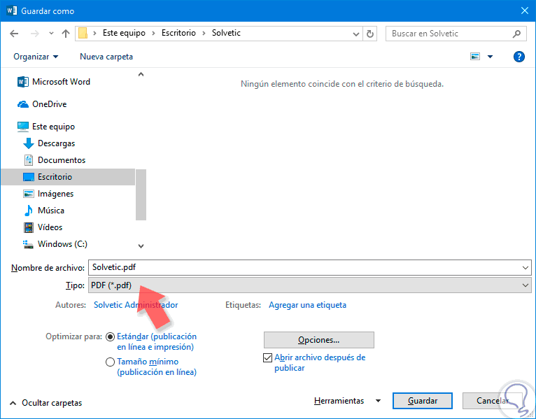Viewport: 536px width, 419px height.
Task: Click the folder icon in address bar
Action: pyautogui.click(x=83, y=33)
